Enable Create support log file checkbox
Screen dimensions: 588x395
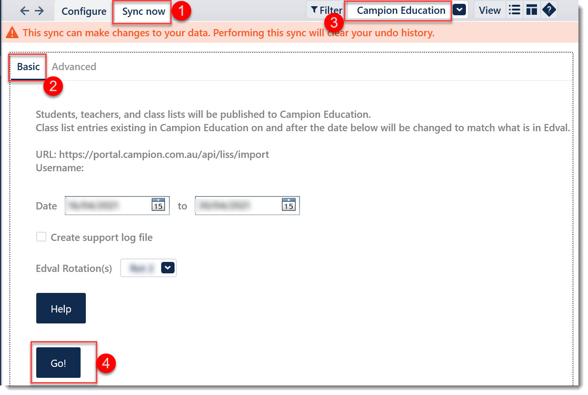point(41,237)
